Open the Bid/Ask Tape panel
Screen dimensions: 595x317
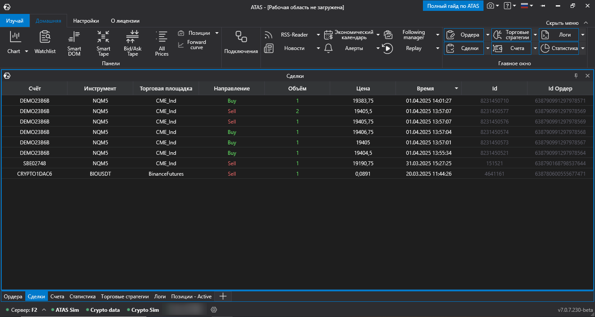[132, 43]
